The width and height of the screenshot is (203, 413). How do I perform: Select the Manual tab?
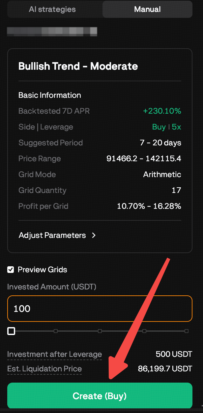pos(147,9)
